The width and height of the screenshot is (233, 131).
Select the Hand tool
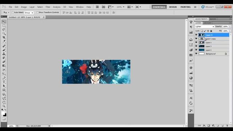pyautogui.click(x=4, y=102)
